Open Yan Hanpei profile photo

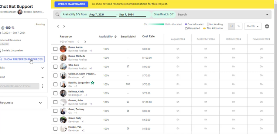point(63,129)
